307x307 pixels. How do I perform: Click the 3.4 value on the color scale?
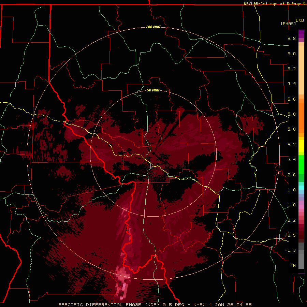(x=292, y=160)
